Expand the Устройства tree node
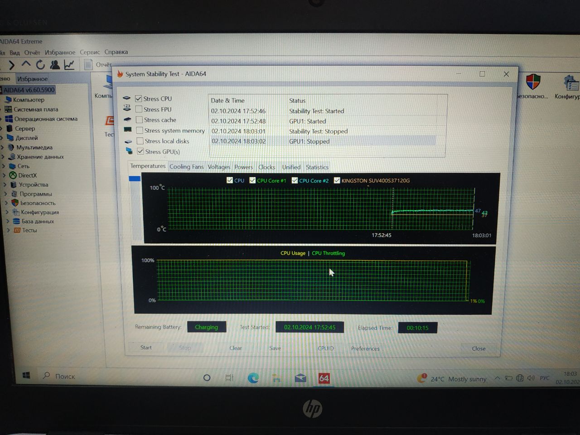The height and width of the screenshot is (435, 580). click(5, 185)
